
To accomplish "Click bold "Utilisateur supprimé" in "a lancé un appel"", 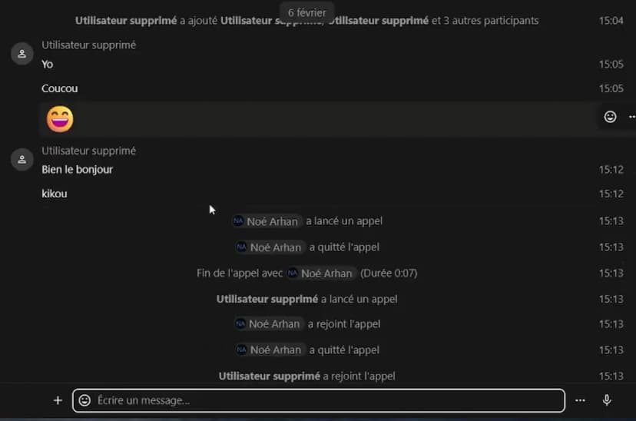I will [x=267, y=299].
